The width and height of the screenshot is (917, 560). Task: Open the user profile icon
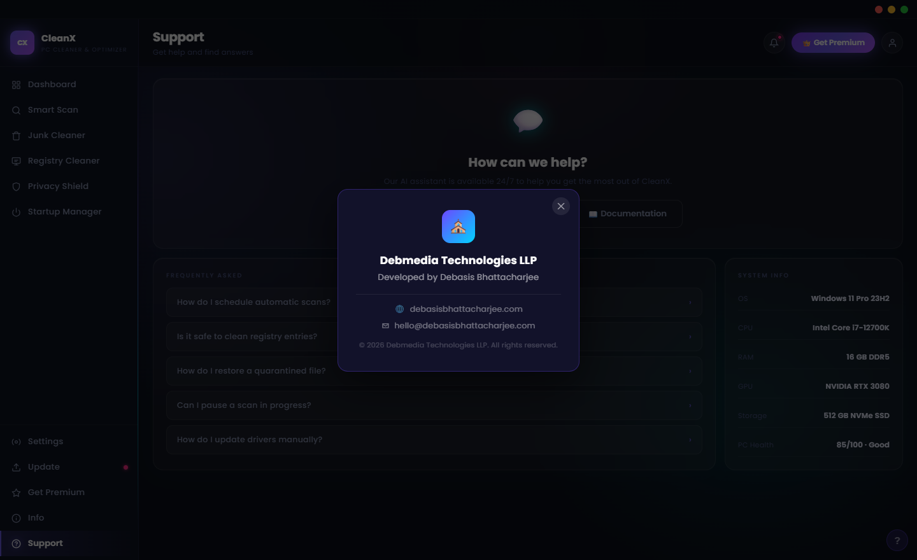[x=893, y=43]
